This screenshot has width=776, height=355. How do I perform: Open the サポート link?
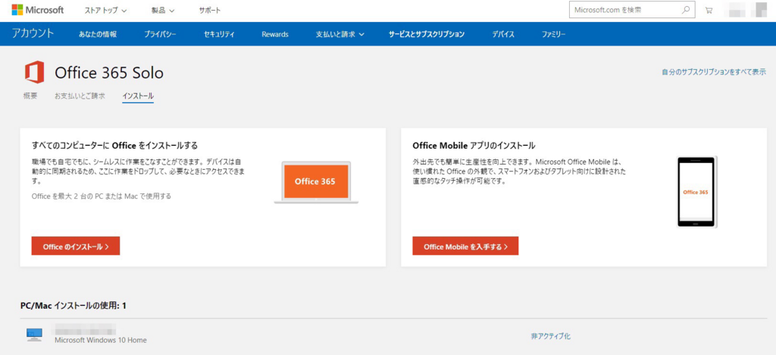210,11
